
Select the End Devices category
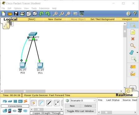point(5,111)
